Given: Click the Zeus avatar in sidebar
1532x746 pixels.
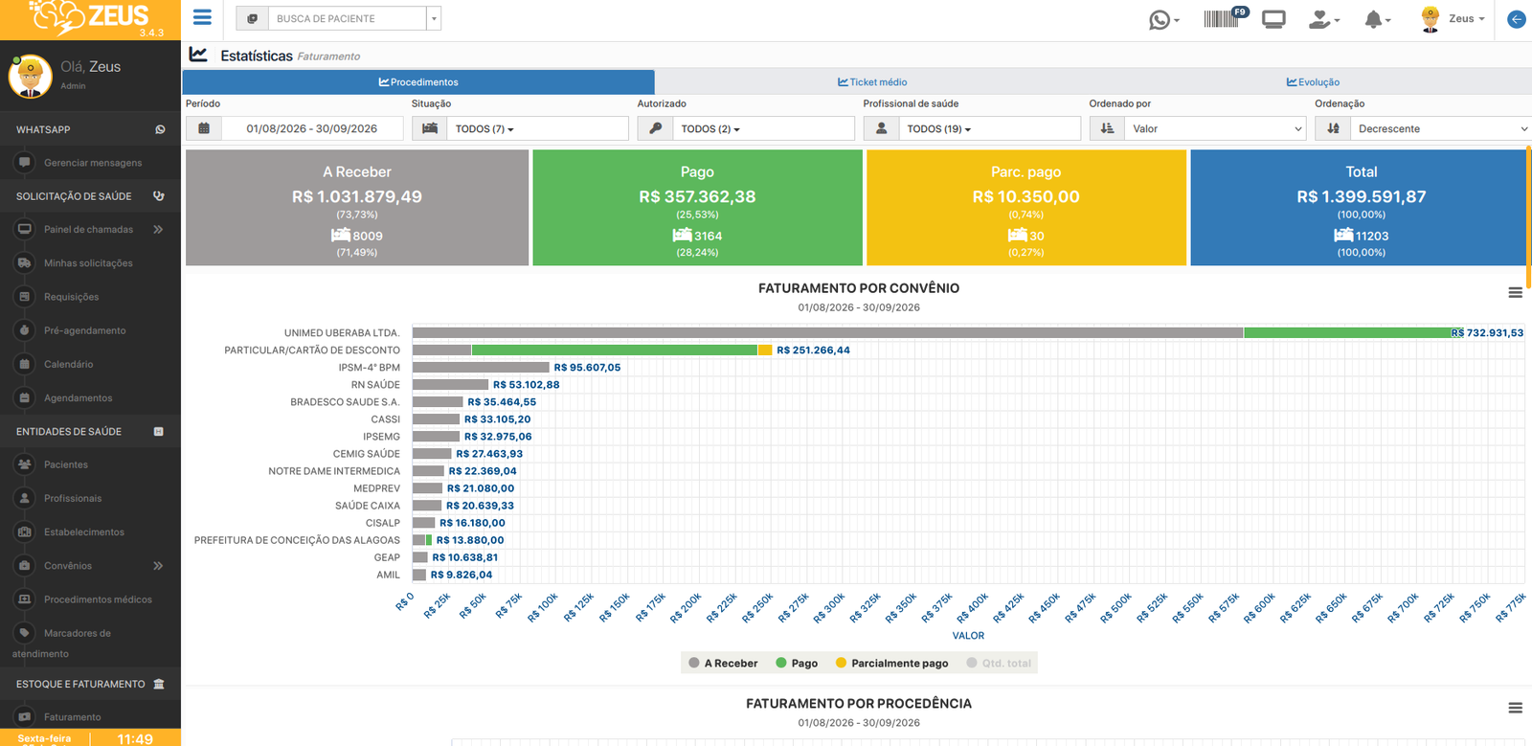Looking at the screenshot, I should tap(31, 77).
